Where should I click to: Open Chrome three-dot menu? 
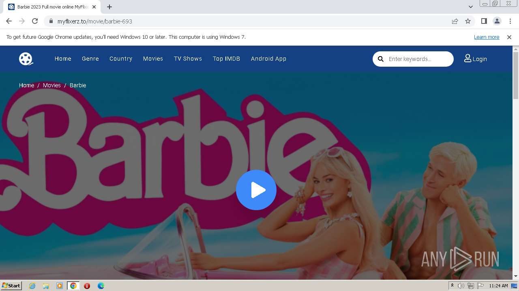pyautogui.click(x=510, y=21)
